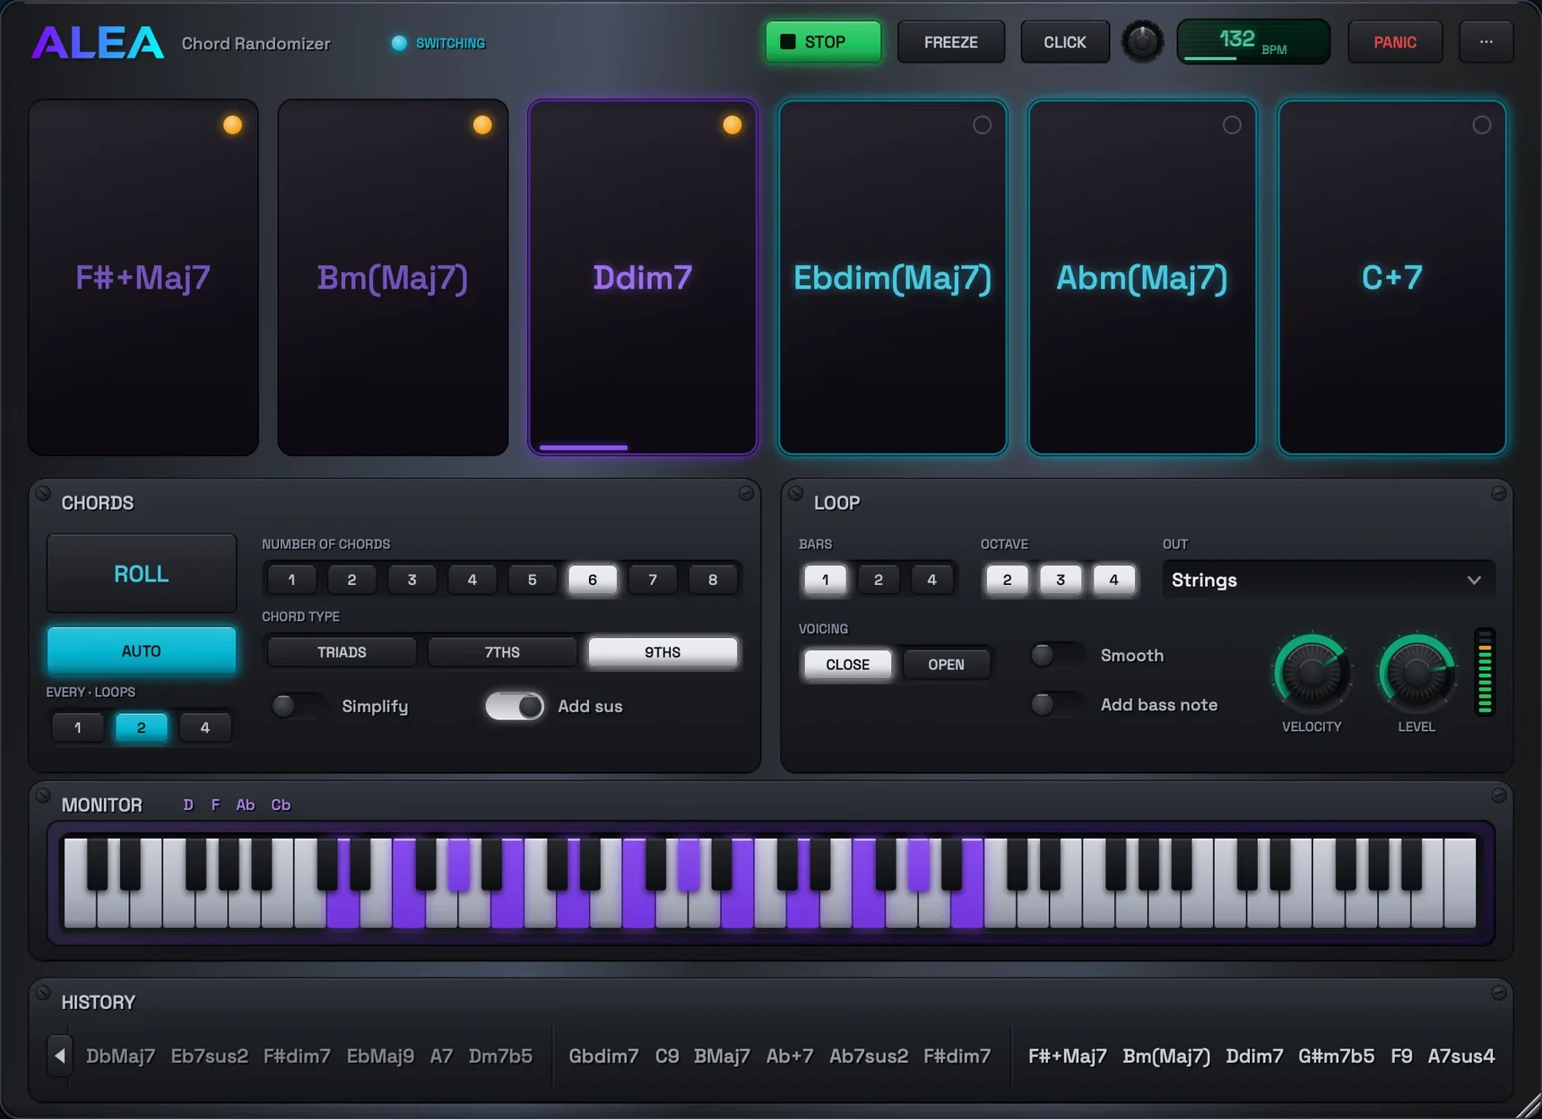1542x1119 pixels.
Task: Click the click volume knob beside CLICK
Action: point(1142,41)
